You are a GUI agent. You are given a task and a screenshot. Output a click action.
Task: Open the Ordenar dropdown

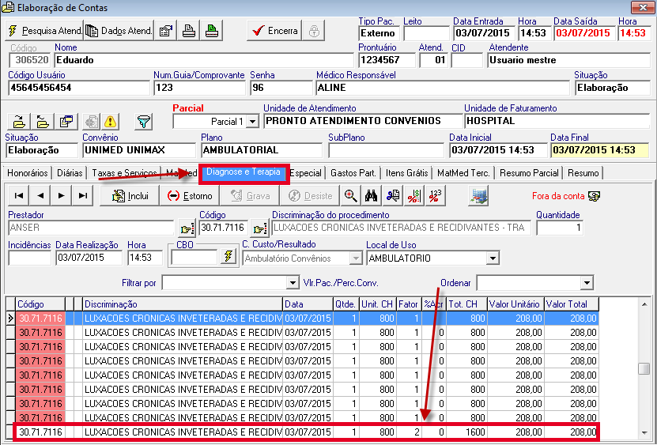pyautogui.click(x=587, y=283)
